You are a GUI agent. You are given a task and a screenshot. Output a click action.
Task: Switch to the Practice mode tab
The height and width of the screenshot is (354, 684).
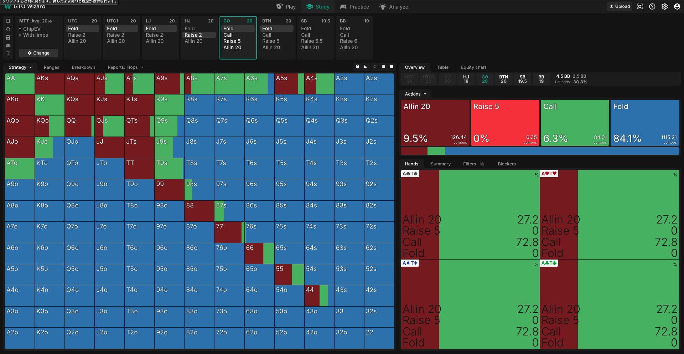tap(355, 7)
